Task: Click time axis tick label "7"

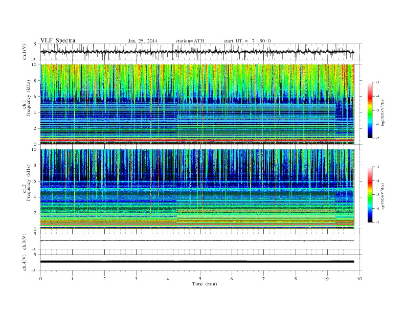Action: pyautogui.click(x=264, y=279)
